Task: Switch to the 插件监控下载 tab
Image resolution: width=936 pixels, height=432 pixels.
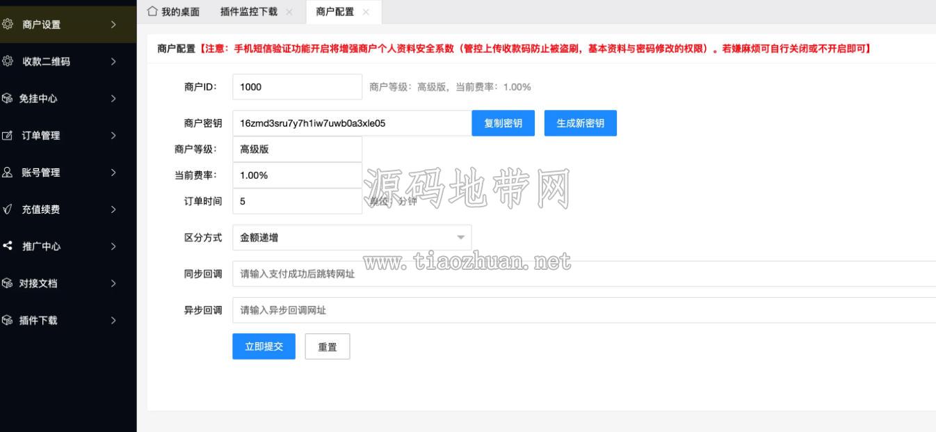Action: (248, 11)
